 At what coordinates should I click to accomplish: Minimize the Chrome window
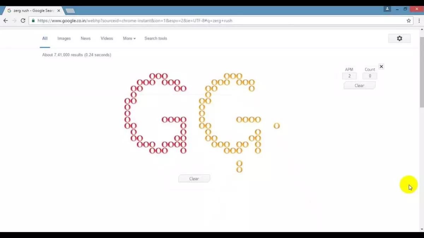pyautogui.click(x=397, y=9)
